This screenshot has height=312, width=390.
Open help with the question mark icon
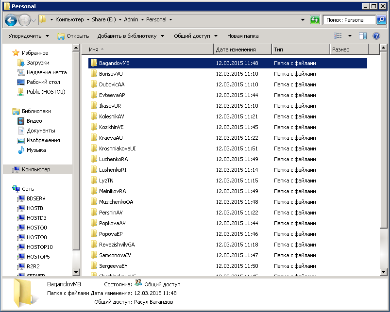pos(376,36)
